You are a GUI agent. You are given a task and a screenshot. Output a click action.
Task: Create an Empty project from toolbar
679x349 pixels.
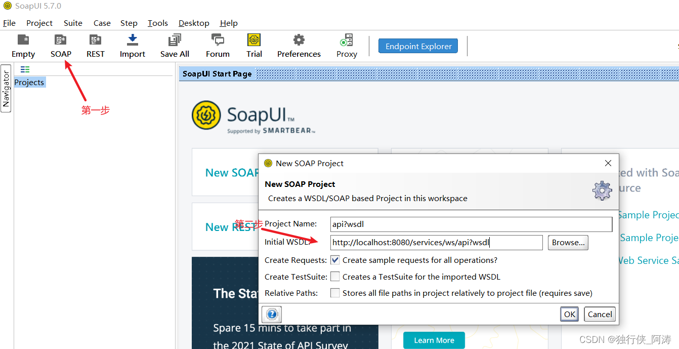(x=23, y=46)
